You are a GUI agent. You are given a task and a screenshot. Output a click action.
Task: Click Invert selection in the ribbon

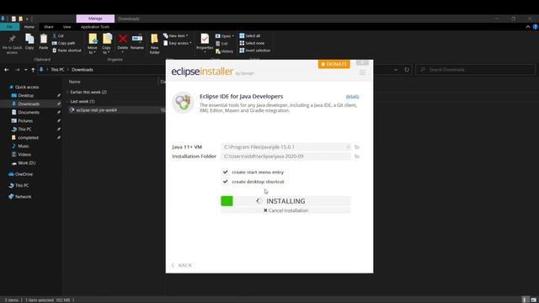[255, 50]
